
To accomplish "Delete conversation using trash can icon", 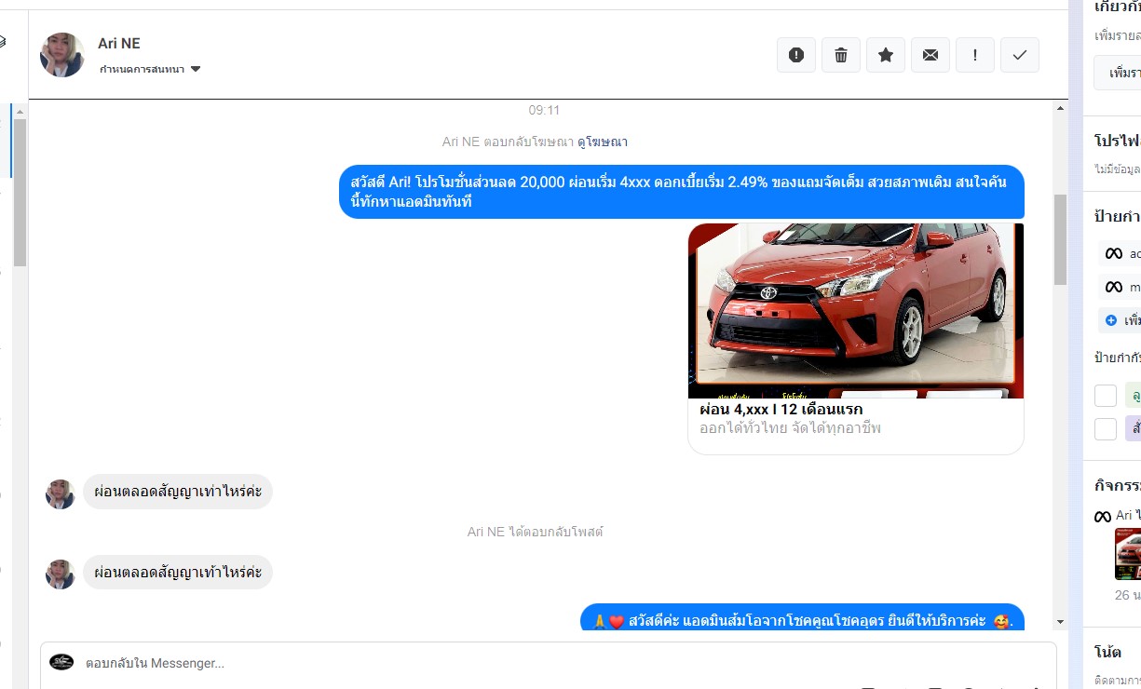I will (x=841, y=55).
